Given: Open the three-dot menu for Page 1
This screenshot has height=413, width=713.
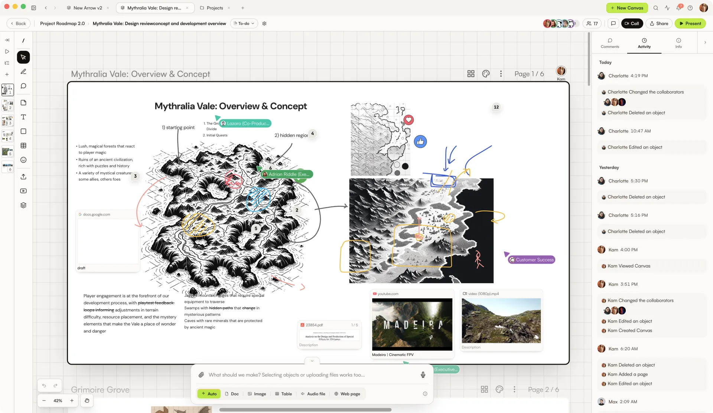Looking at the screenshot, I should 501,74.
